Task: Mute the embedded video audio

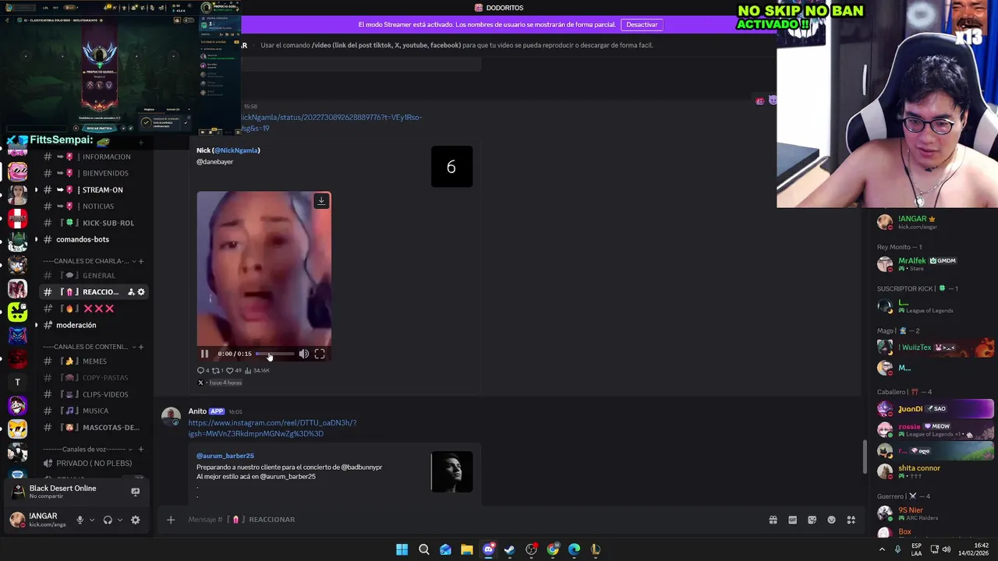Action: coord(304,354)
